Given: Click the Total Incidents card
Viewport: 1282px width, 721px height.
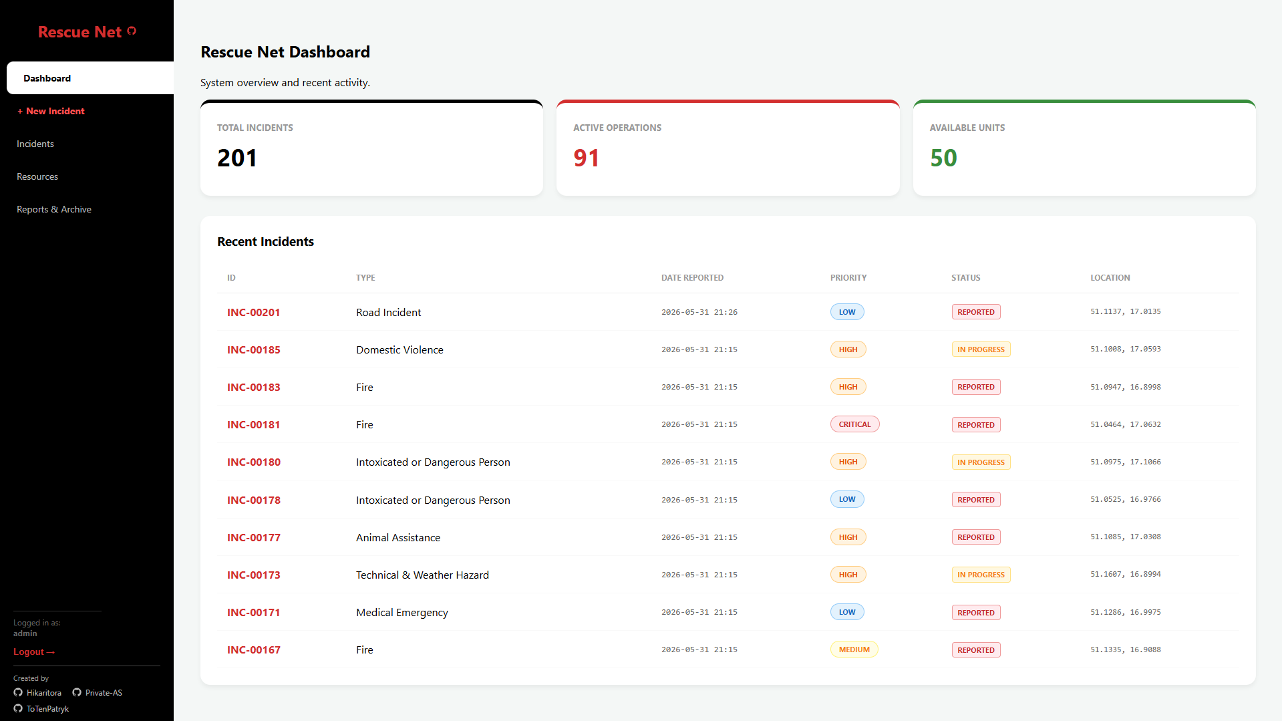Looking at the screenshot, I should point(371,148).
